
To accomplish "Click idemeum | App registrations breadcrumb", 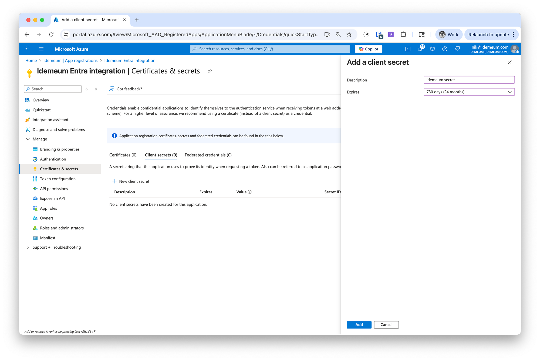I will (70, 61).
